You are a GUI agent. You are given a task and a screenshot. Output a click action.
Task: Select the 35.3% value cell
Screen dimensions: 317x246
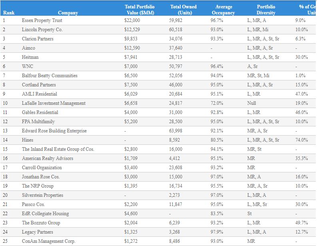click(x=302, y=158)
